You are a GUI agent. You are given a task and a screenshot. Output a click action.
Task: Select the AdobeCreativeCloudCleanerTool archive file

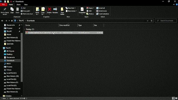pyautogui.click(x=64, y=33)
